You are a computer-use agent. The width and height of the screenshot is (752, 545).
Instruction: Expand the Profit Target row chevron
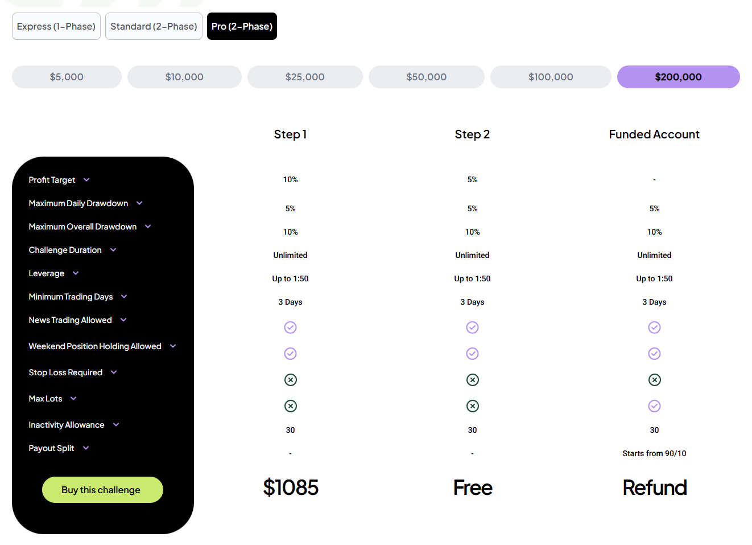[x=86, y=180]
